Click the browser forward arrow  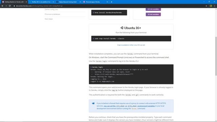coord(6,6)
